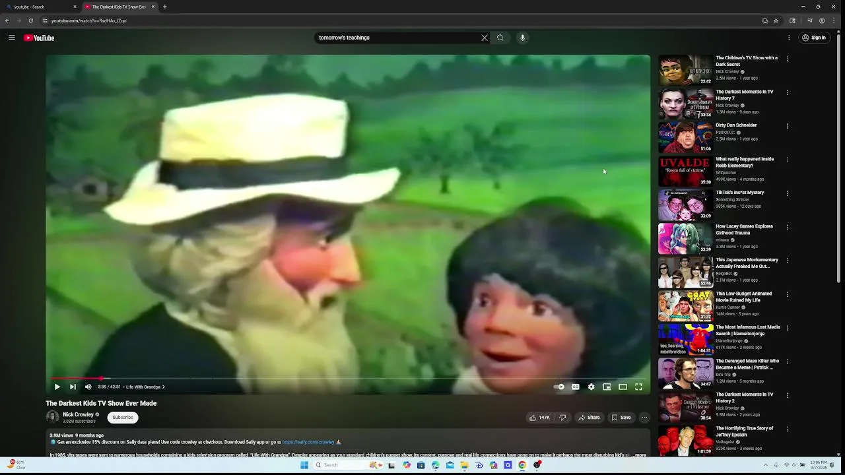This screenshot has height=475, width=845.
Task: Save video to playlist
Action: pos(621,418)
